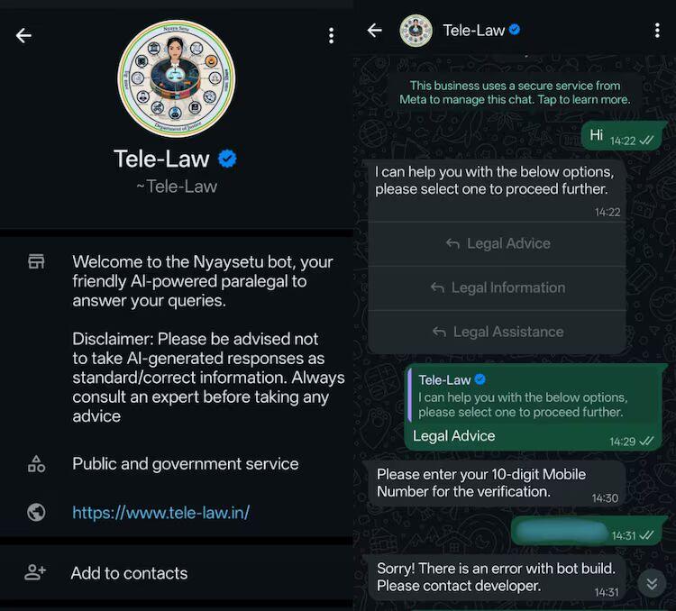Click the globe website icon
This screenshot has height=611, width=676.
click(x=36, y=513)
